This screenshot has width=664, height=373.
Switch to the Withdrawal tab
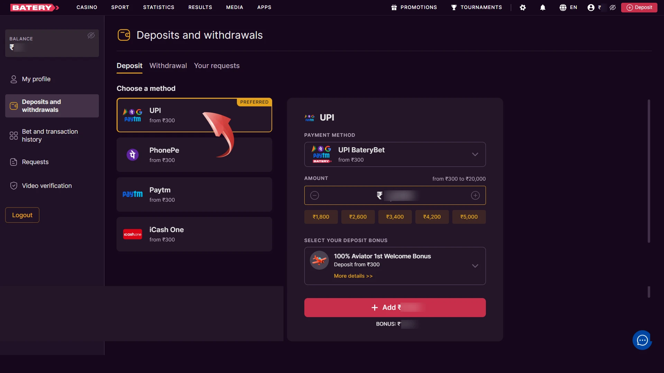(x=168, y=66)
